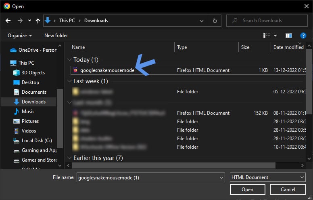Sort by the Size column header
This screenshot has height=200, width=313.
click(x=245, y=47)
